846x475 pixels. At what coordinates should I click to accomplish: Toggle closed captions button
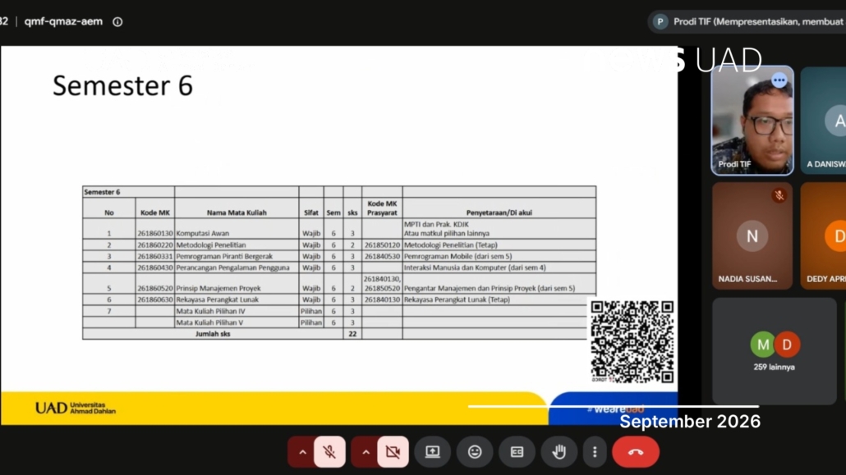[x=517, y=452]
